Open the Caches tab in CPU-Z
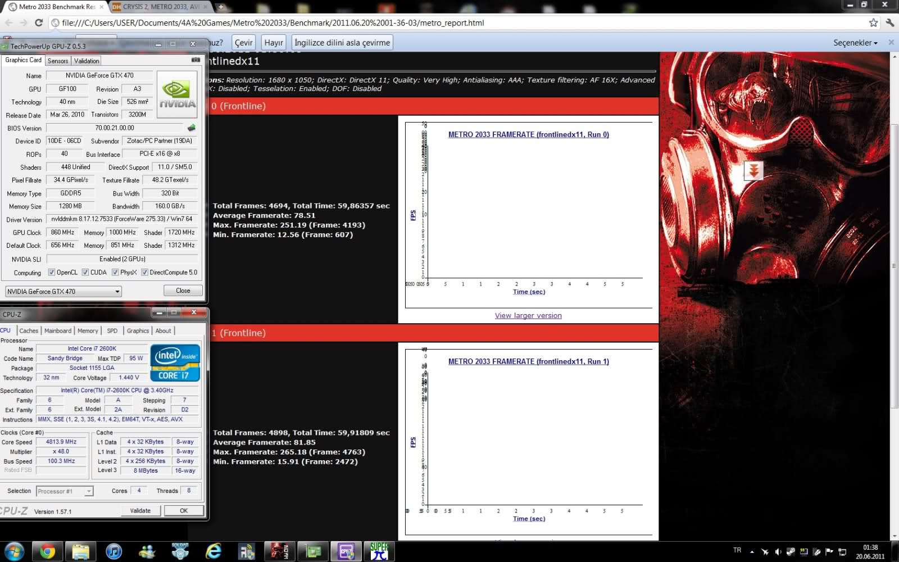 [x=29, y=331]
